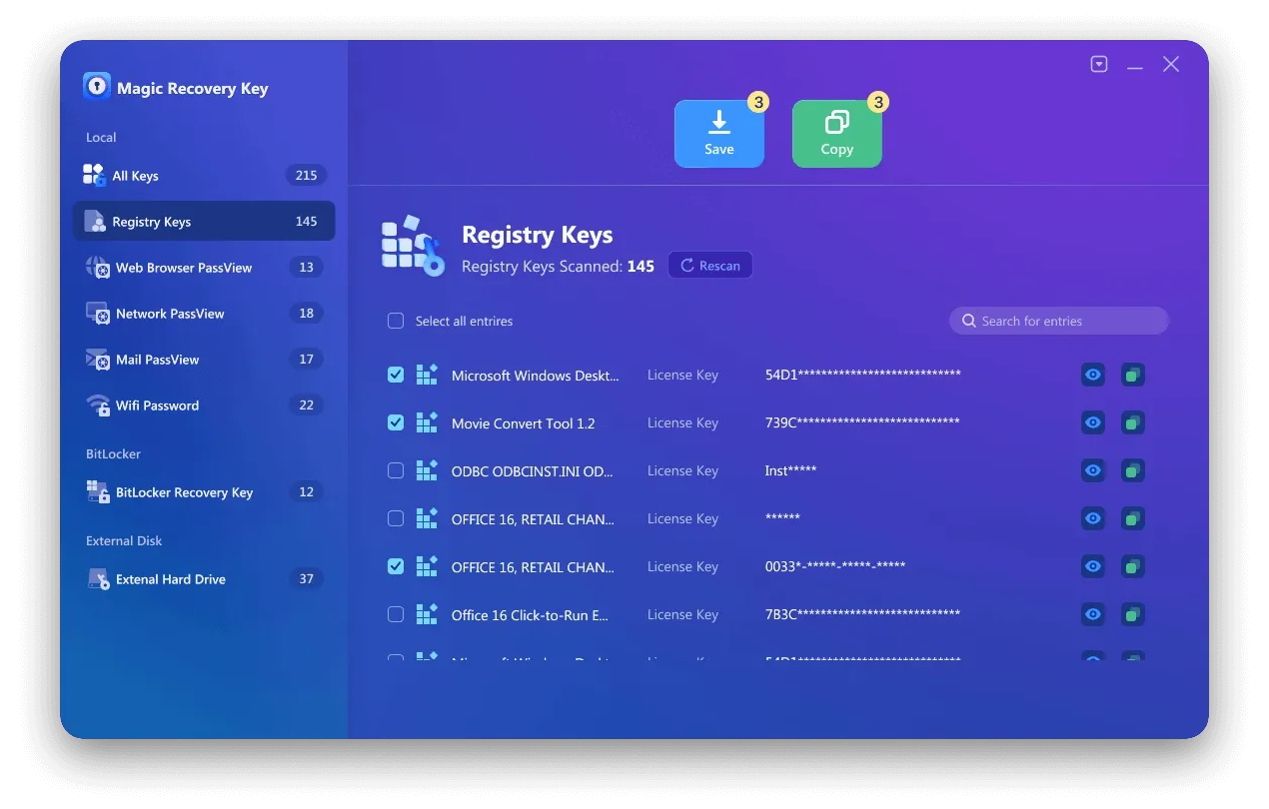
Task: Copy key of ODBC ODBCINST.INI row
Action: pos(1132,470)
